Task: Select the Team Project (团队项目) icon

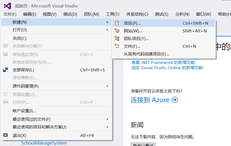Action: tap(117, 38)
